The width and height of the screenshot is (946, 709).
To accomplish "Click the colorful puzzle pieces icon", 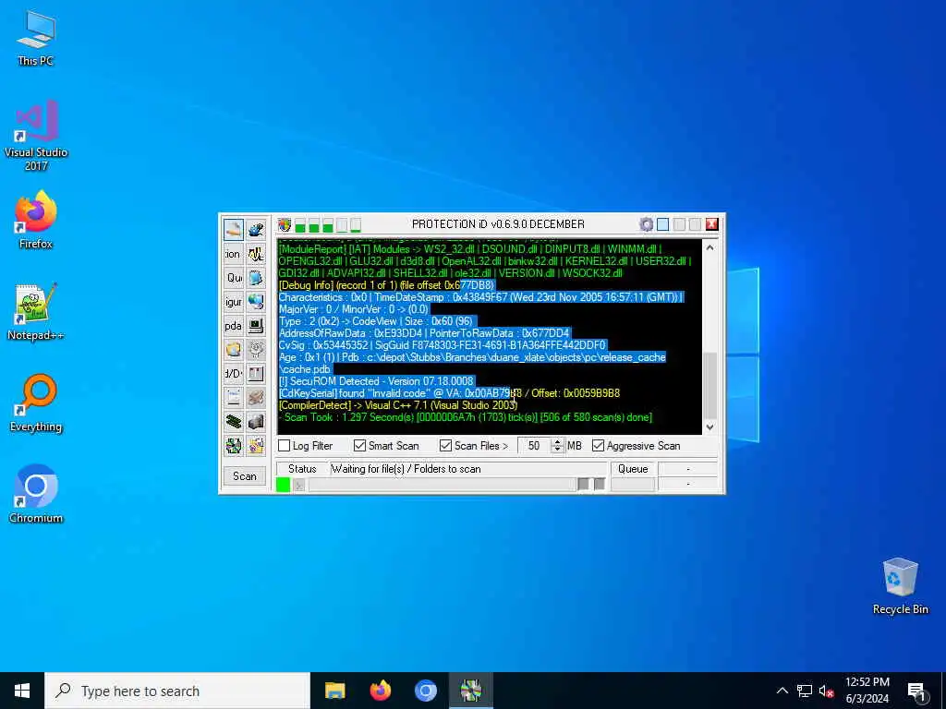I will 234,446.
